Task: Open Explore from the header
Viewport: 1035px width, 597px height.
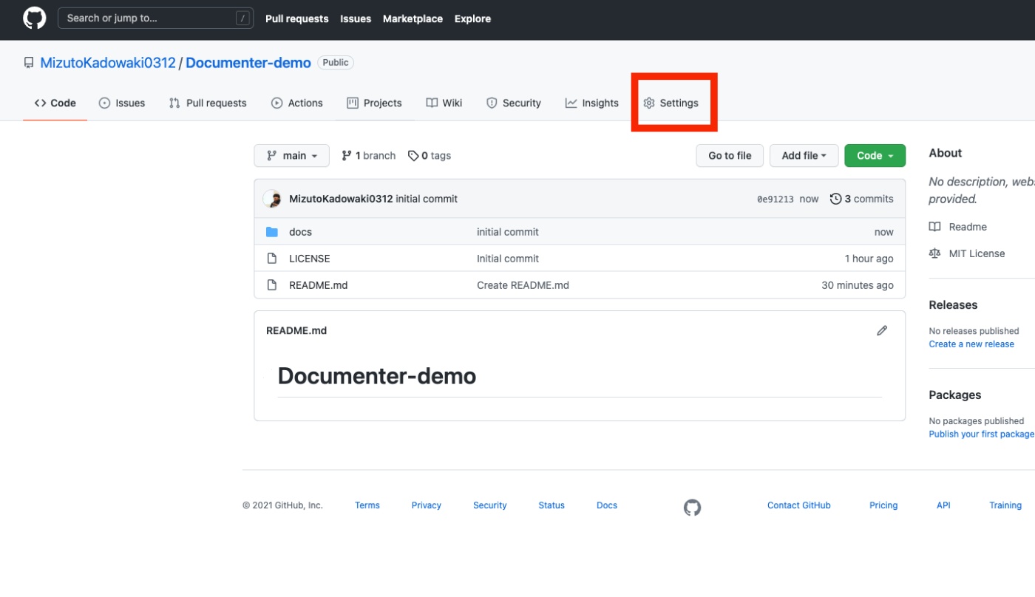Action: pos(473,18)
